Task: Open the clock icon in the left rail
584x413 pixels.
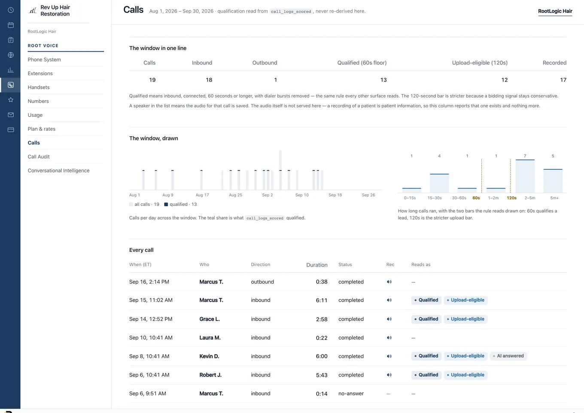Action: (11, 10)
